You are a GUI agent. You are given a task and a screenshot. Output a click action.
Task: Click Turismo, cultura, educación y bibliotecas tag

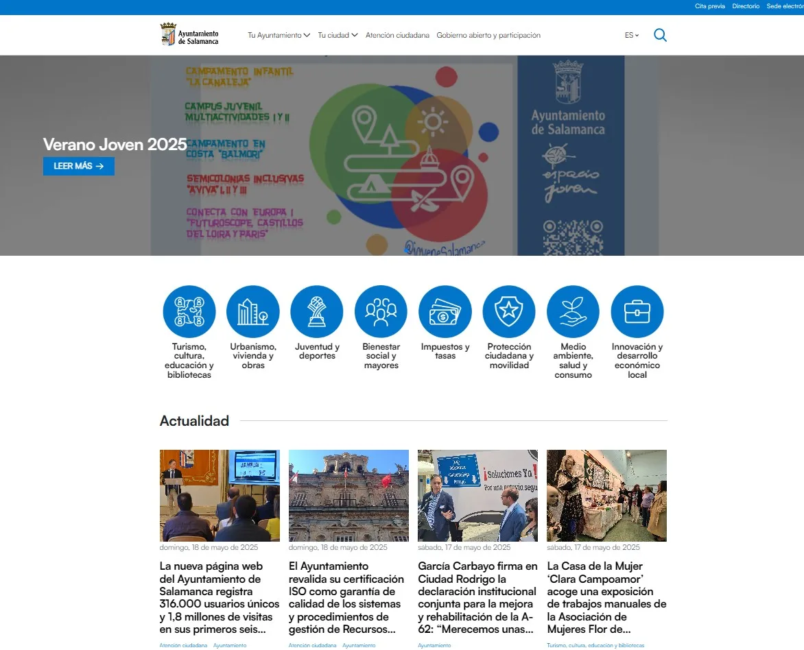pyautogui.click(x=595, y=645)
